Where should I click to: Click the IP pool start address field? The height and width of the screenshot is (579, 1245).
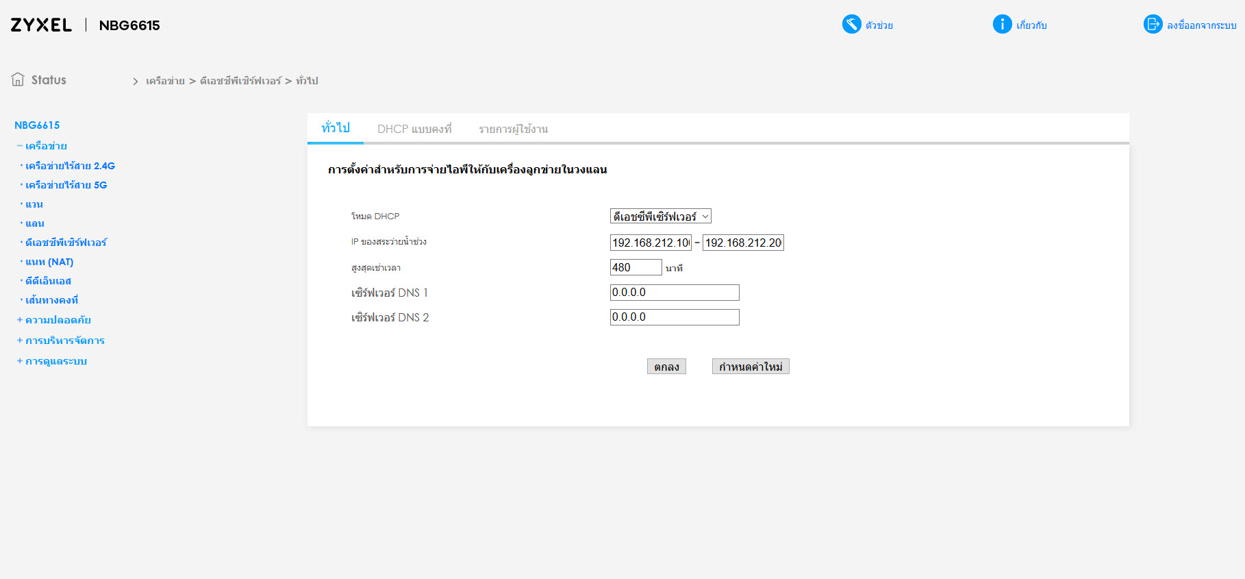(651, 243)
